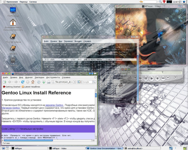
Task: Open the browser Журнал menu
Action: (29, 77)
